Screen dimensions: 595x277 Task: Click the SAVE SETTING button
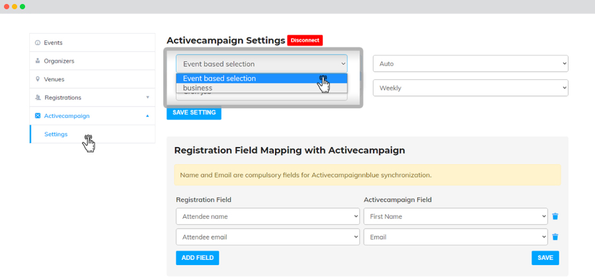[194, 113]
